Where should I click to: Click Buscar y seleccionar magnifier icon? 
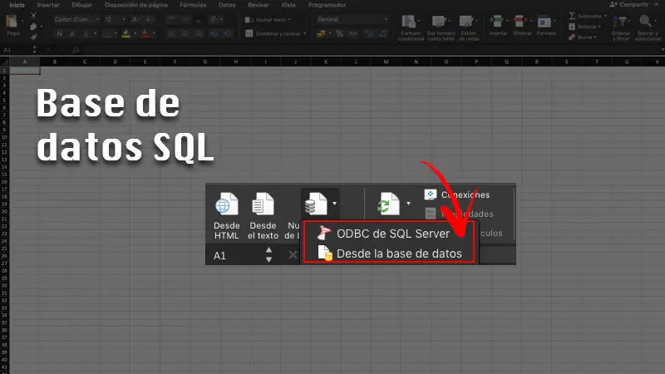[645, 21]
